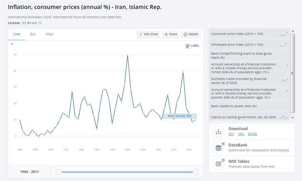Click the Claims on central government sparkline
Viewport: 302px width, 181px height.
pyautogui.click(x=284, y=117)
